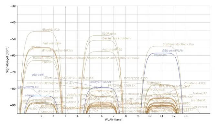Click the DC2YZQ32 4555 label
218x124 pixels.
(x=136, y=78)
